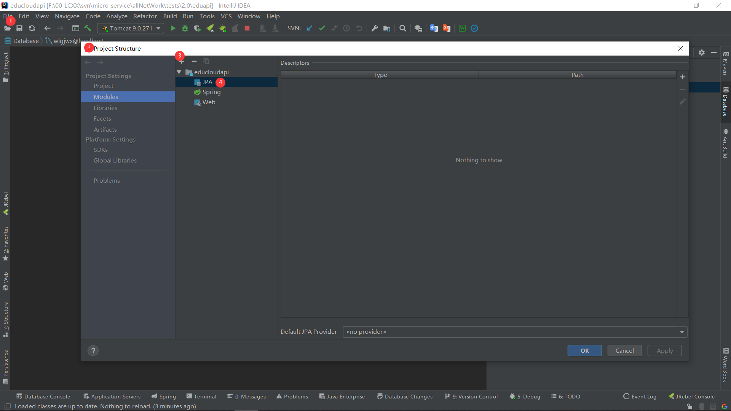Select SDKs under Platform Settings
This screenshot has width=731, height=411.
point(101,150)
